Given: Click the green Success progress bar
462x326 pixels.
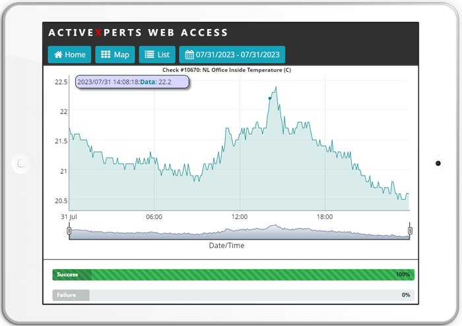Looking at the screenshot, I should click(234, 275).
